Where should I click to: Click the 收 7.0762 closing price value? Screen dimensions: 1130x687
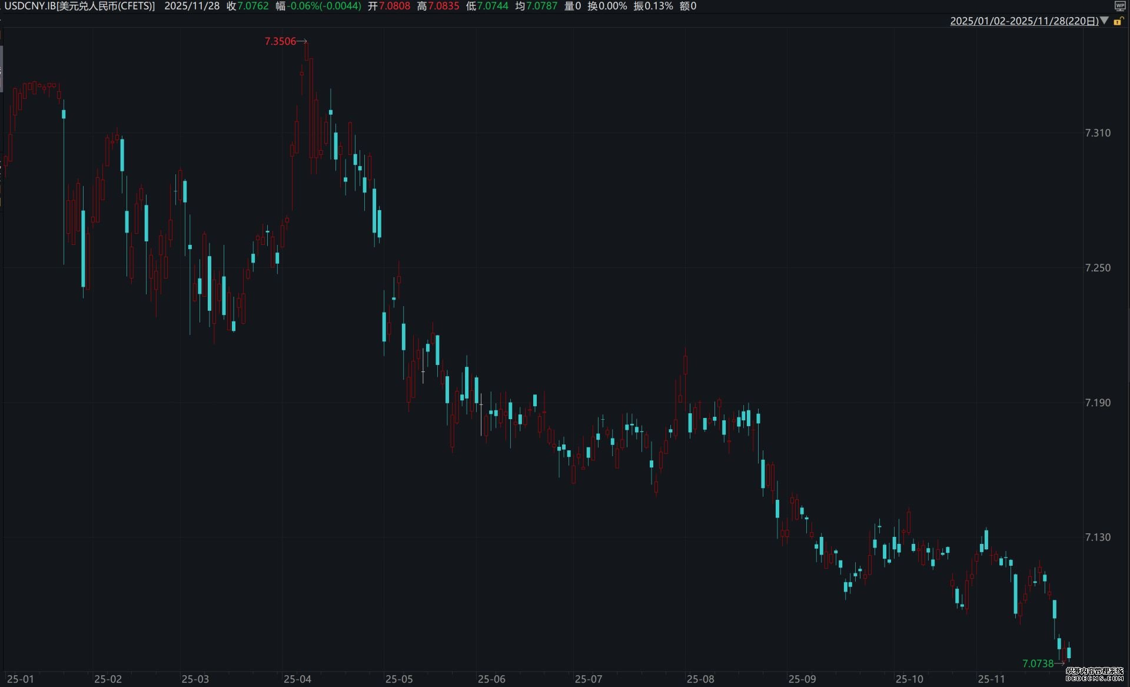pyautogui.click(x=253, y=6)
